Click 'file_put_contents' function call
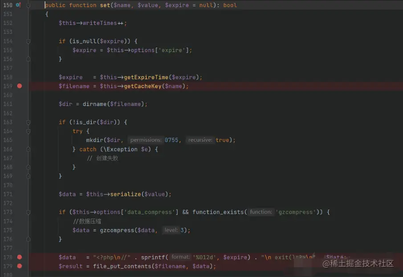 (122, 266)
